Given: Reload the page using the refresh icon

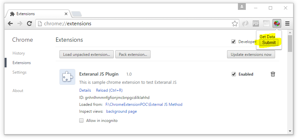Looking at the screenshot, I should tap(29, 23).
